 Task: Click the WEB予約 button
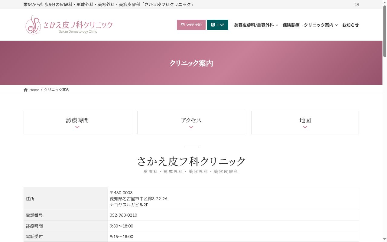[x=191, y=25]
